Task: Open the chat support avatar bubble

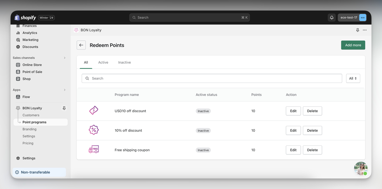Action: [361, 168]
